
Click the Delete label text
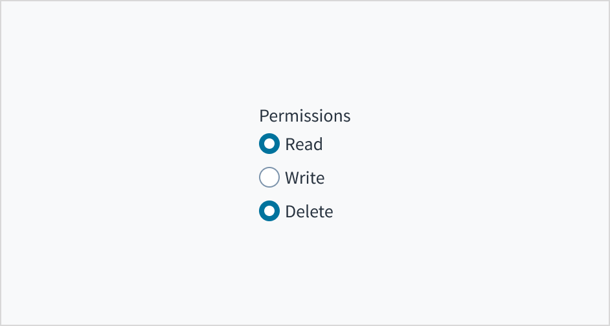click(x=309, y=212)
